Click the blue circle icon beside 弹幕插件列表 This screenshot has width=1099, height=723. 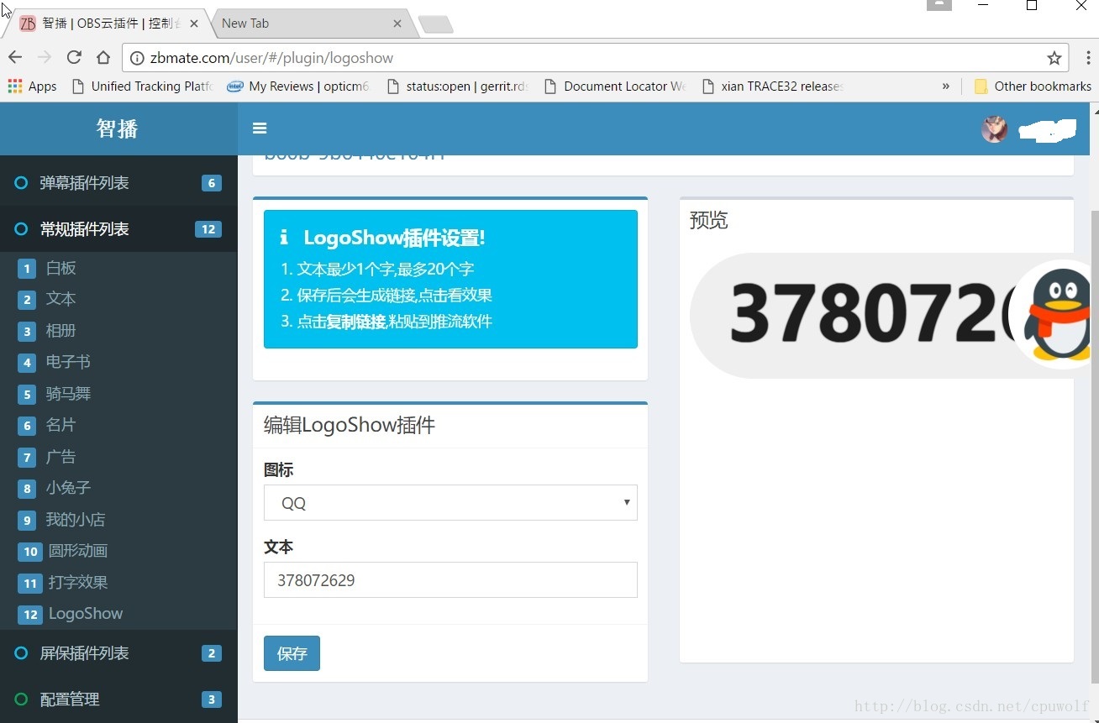(x=21, y=182)
